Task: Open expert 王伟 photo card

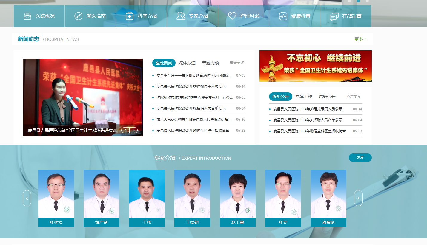Action: [147, 198]
